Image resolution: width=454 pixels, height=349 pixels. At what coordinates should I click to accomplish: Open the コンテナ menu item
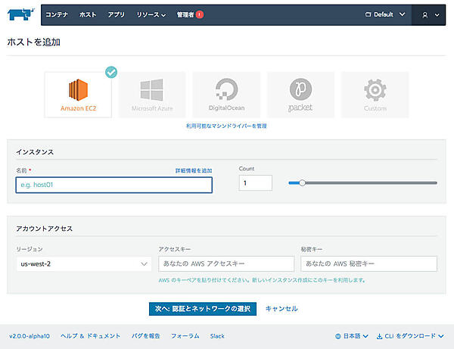click(x=58, y=14)
